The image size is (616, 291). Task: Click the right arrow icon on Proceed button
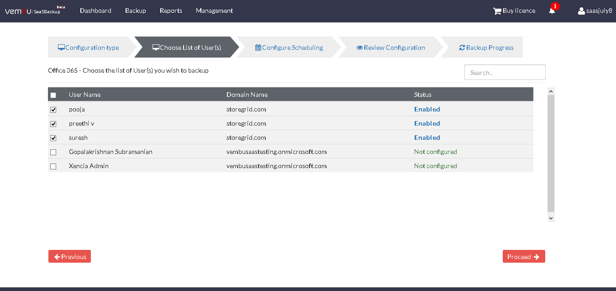537,257
